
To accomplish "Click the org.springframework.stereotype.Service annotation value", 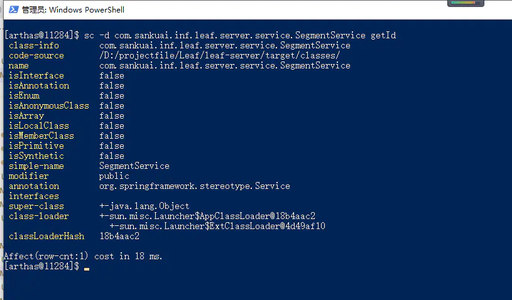I will coord(195,186).
